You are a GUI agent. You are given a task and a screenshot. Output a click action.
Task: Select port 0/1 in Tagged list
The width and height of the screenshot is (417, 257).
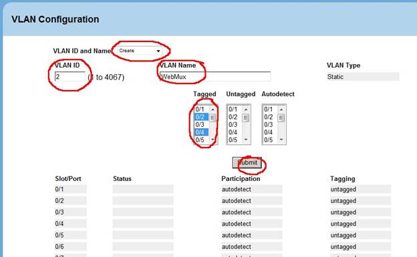pyautogui.click(x=201, y=109)
